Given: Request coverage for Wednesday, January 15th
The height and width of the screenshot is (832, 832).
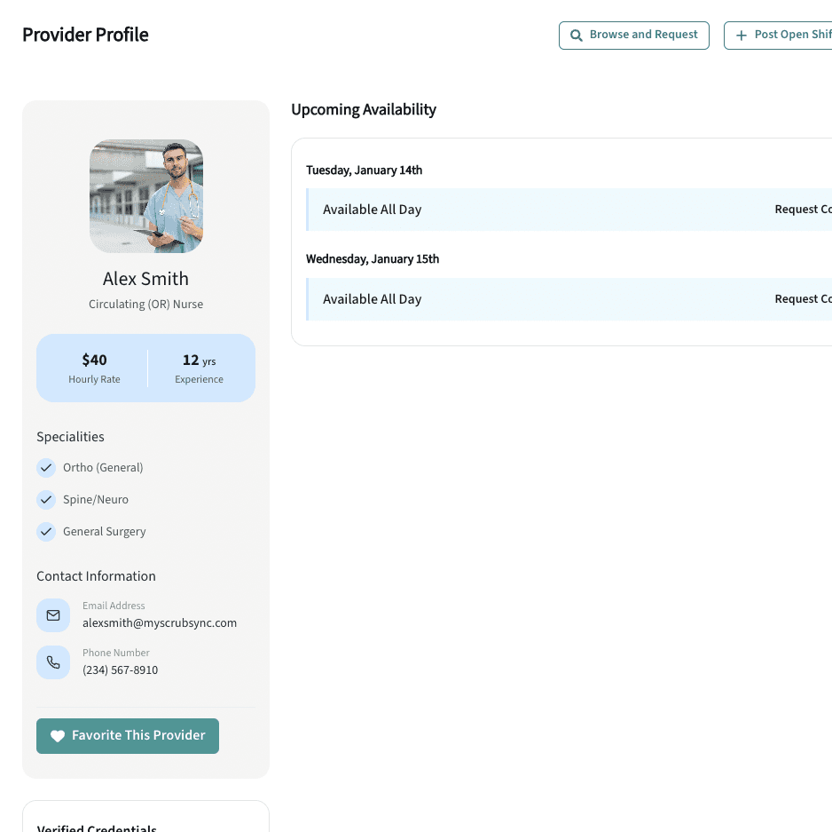Looking at the screenshot, I should tap(802, 299).
